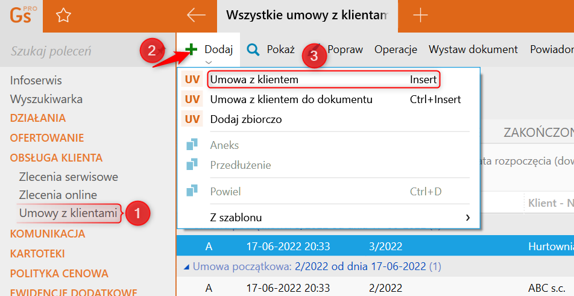
Task: Expand the Z szablonu submenu arrow
Action: coord(468,217)
